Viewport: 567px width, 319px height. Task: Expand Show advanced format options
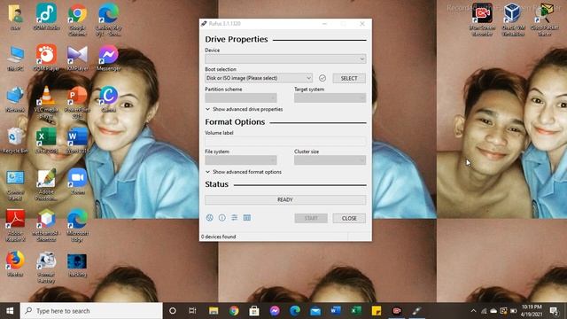244,172
